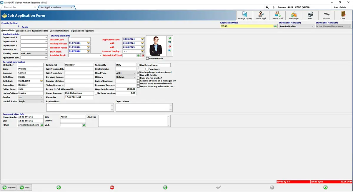Click the applicant portrait photo
Screen dimensions: 353x192
coord(156,46)
